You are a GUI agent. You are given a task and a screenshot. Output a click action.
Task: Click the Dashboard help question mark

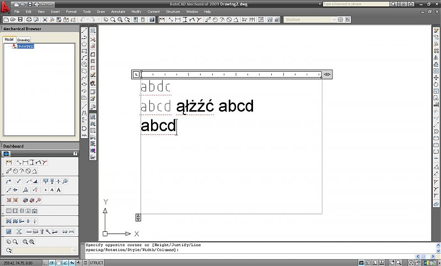pyautogui.click(x=75, y=153)
